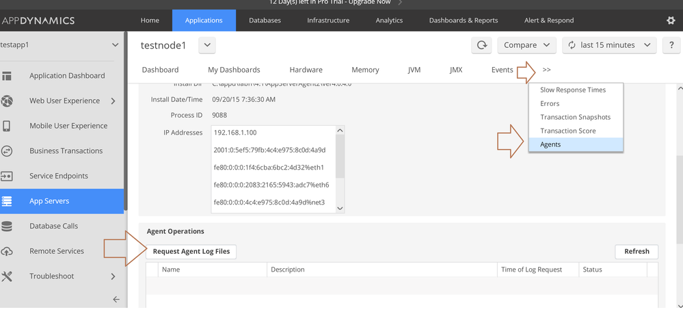Open Remote Services in the sidebar
Image resolution: width=683 pixels, height=327 pixels.
(57, 251)
